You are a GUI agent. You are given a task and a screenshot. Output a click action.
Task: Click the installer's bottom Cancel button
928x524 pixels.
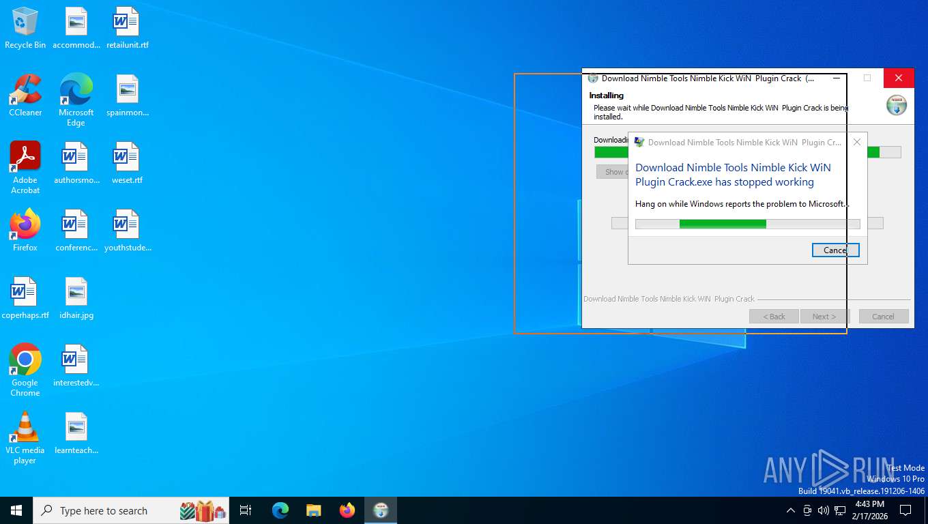(883, 317)
